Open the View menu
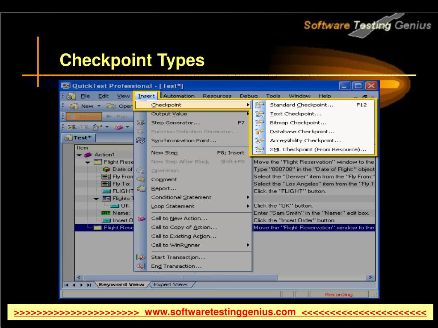438x328 pixels. coord(123,96)
